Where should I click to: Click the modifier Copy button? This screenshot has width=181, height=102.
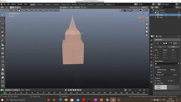point(173,47)
